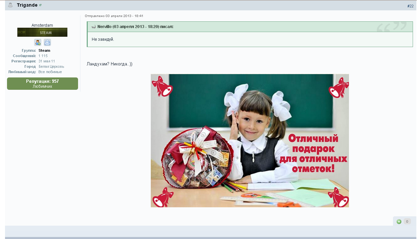Click the post timestamp 03 апреля 2013 - 18:41

124,16
